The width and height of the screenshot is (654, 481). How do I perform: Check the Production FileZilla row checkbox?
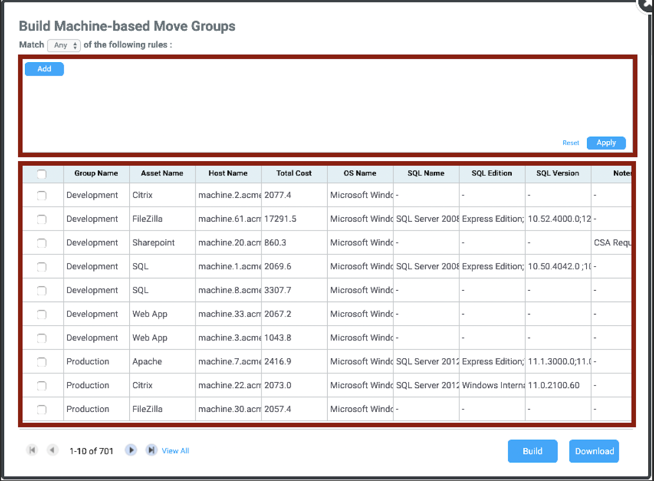point(42,409)
